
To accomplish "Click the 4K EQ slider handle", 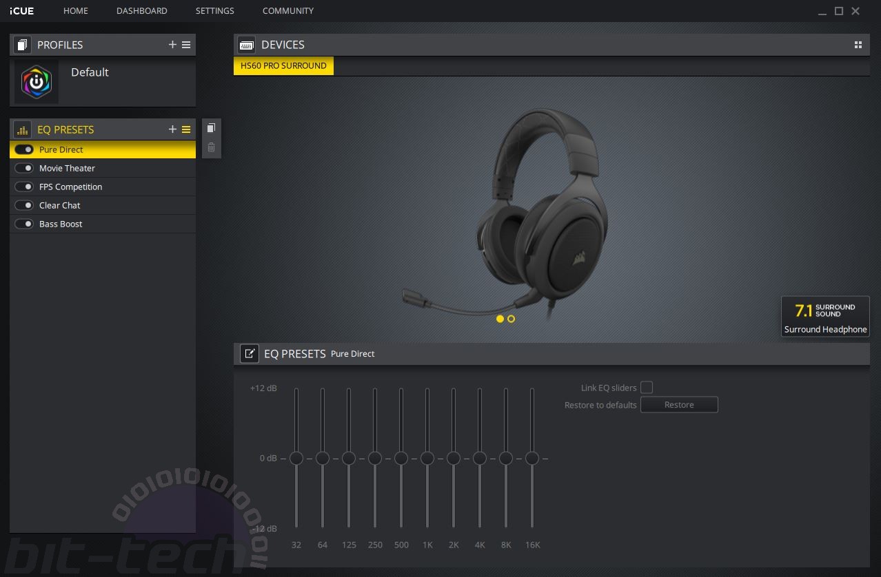I will tap(480, 458).
